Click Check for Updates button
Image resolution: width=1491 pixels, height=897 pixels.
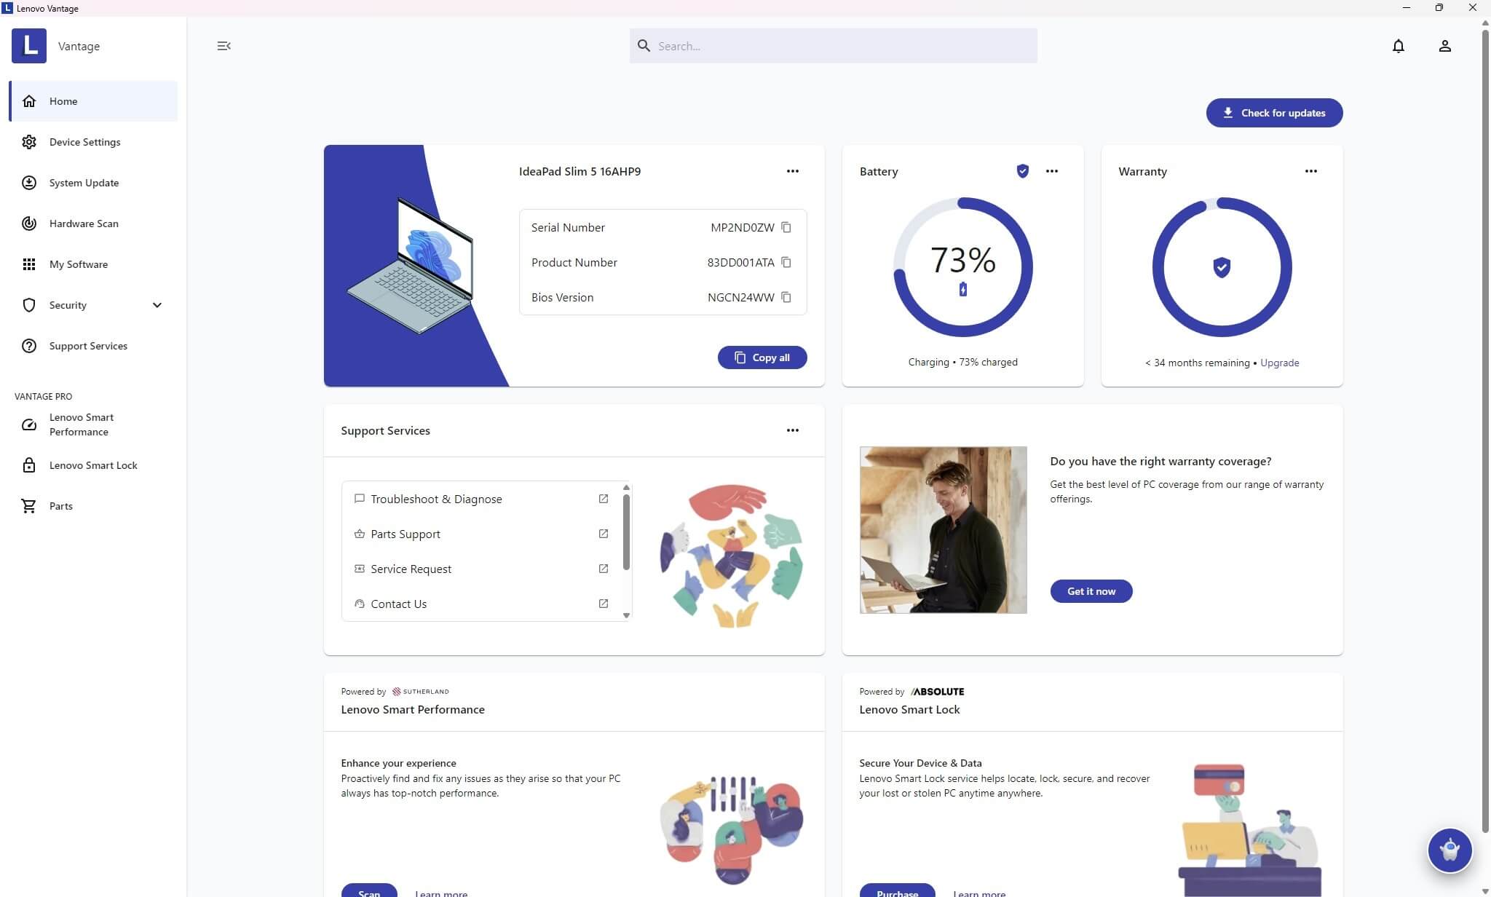click(1274, 112)
